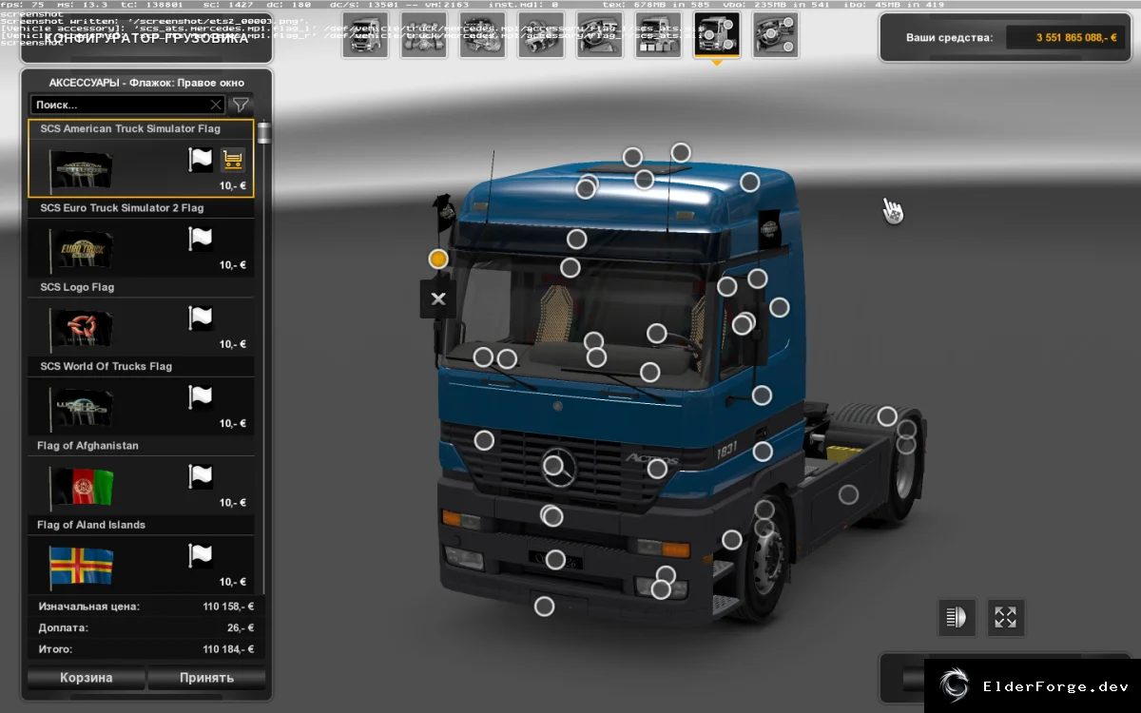The height and width of the screenshot is (713, 1141).
Task: Click the Итого total 110 184,- €
Action: pos(228,649)
